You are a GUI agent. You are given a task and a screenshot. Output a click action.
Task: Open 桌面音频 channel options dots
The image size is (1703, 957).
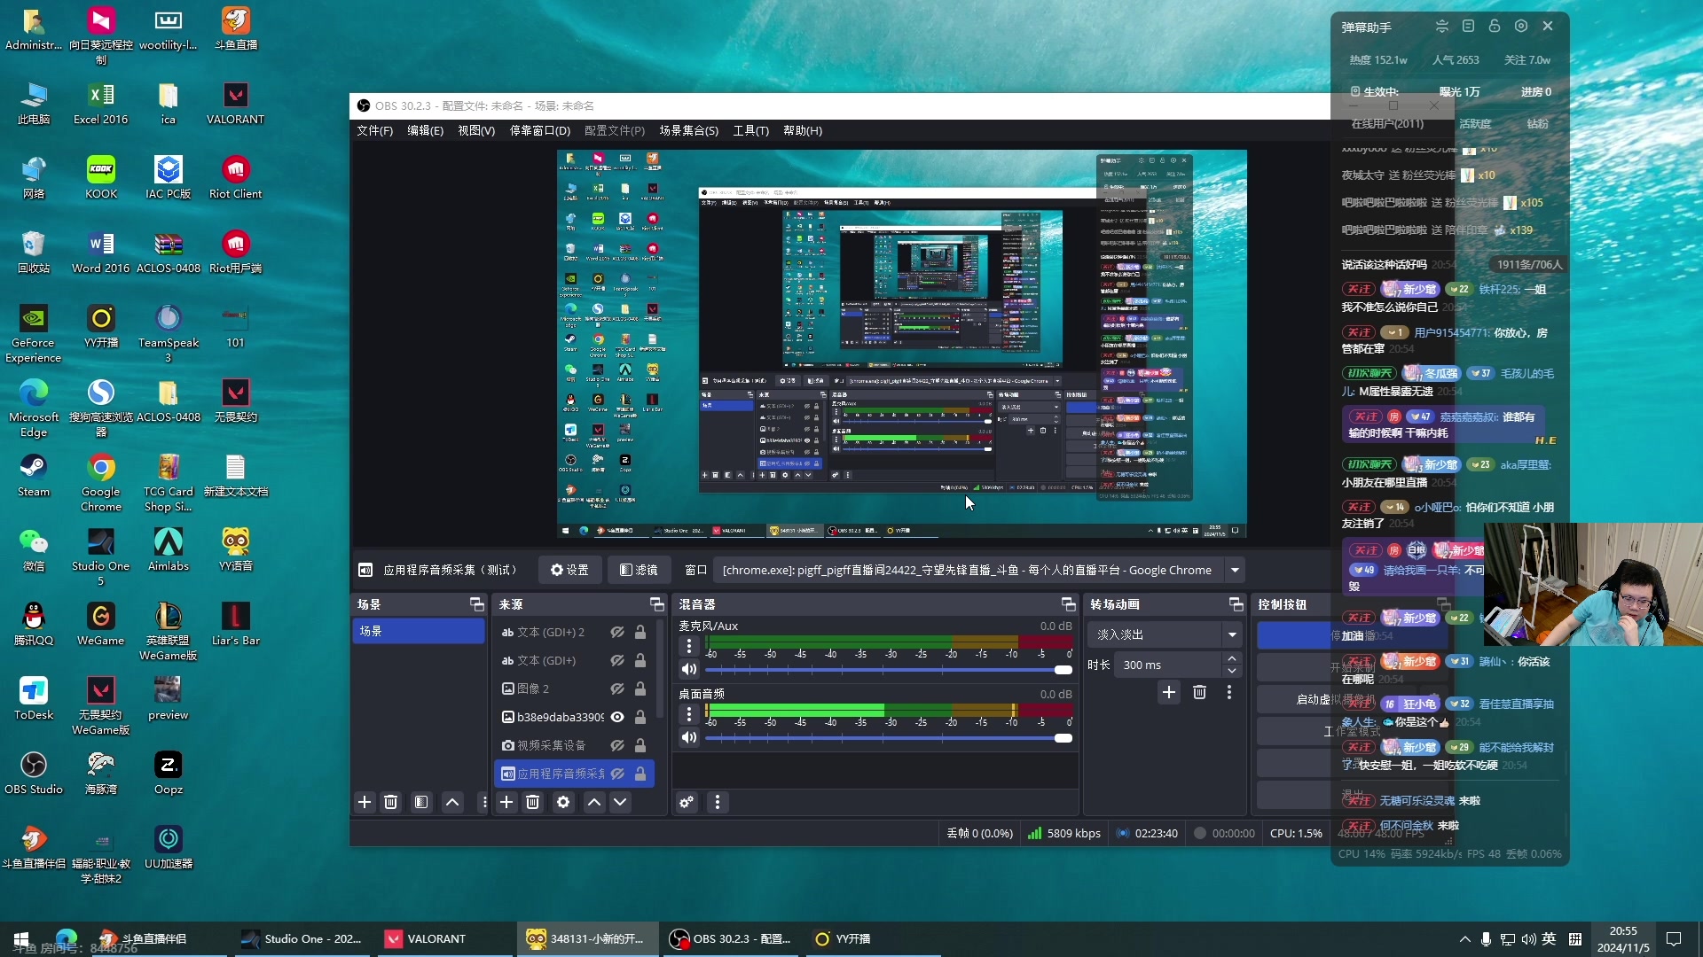[689, 714]
